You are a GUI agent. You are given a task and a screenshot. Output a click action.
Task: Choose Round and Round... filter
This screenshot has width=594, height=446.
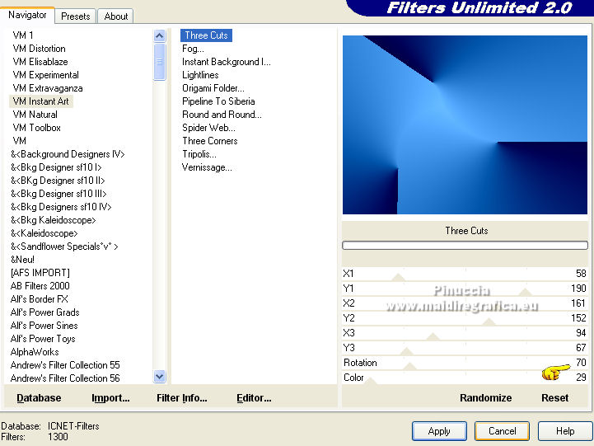click(222, 115)
